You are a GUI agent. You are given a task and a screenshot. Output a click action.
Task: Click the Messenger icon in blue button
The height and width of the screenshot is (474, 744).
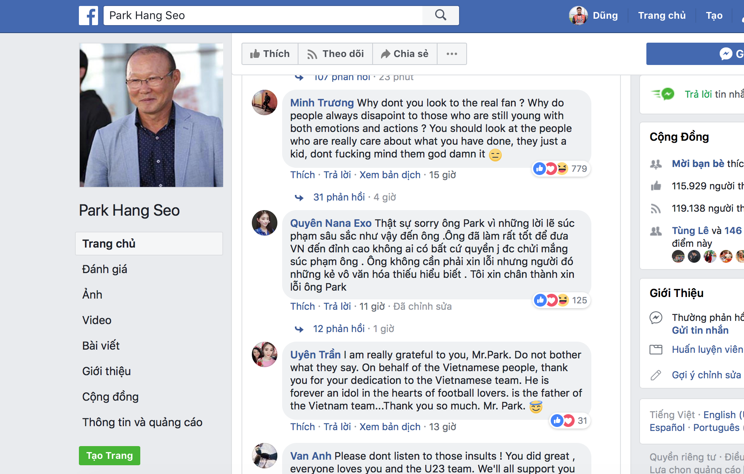point(726,54)
